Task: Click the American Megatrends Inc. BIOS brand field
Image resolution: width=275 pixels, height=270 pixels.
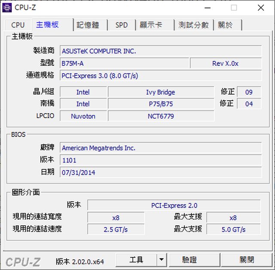Action: pos(160,148)
